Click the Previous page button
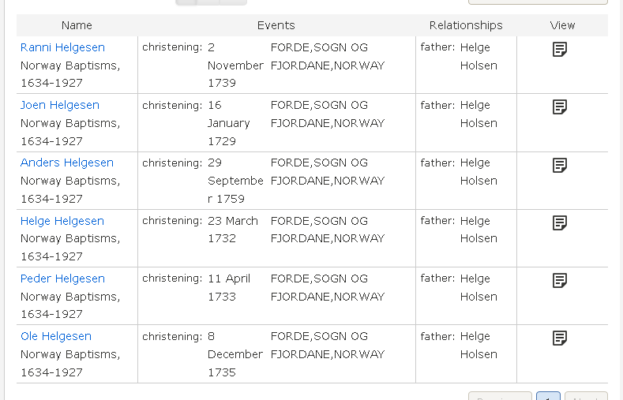 coord(500,397)
